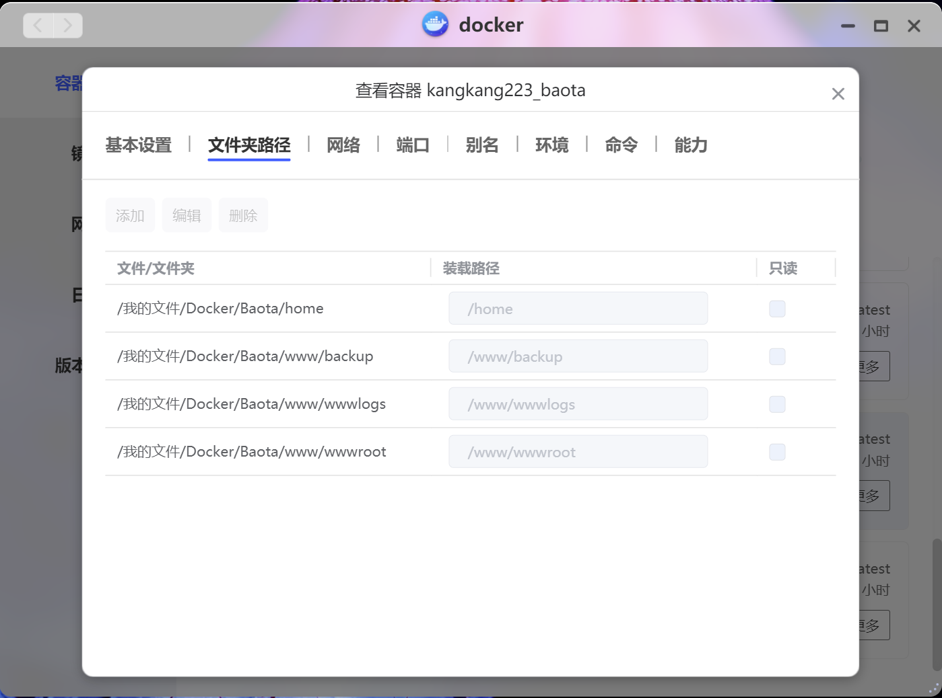Click the /www/wwwroot mount path field
This screenshot has height=698, width=942.
tap(578, 452)
